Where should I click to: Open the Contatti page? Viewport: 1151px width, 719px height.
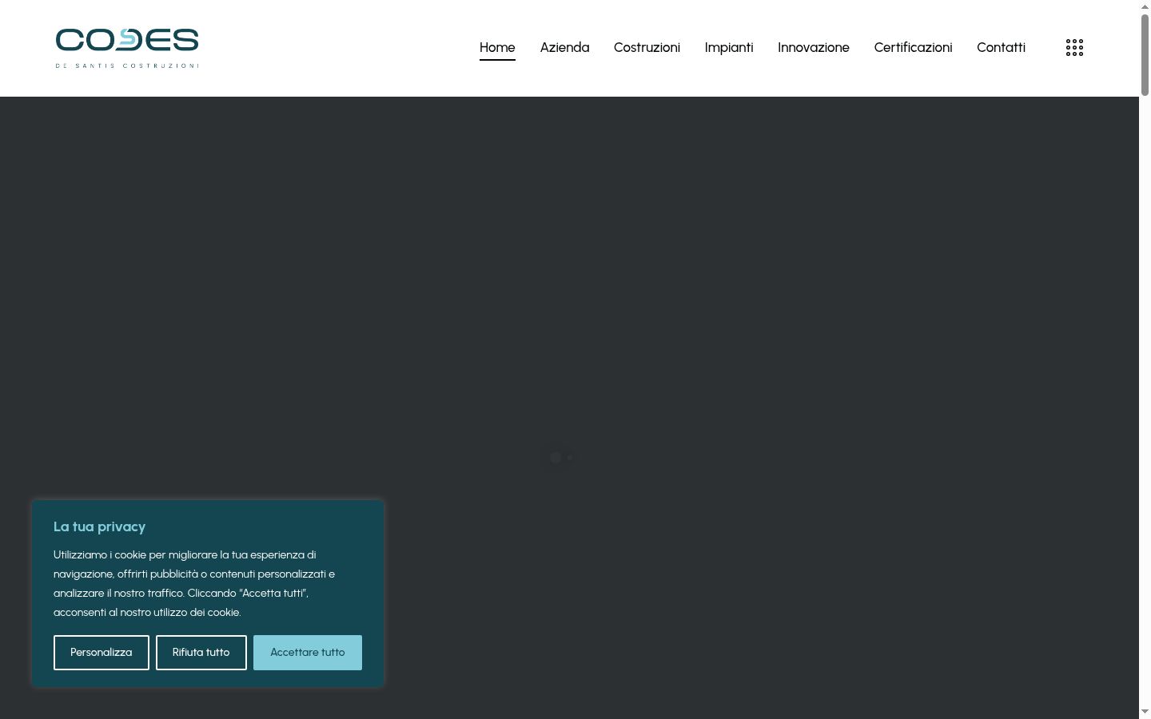[1001, 48]
